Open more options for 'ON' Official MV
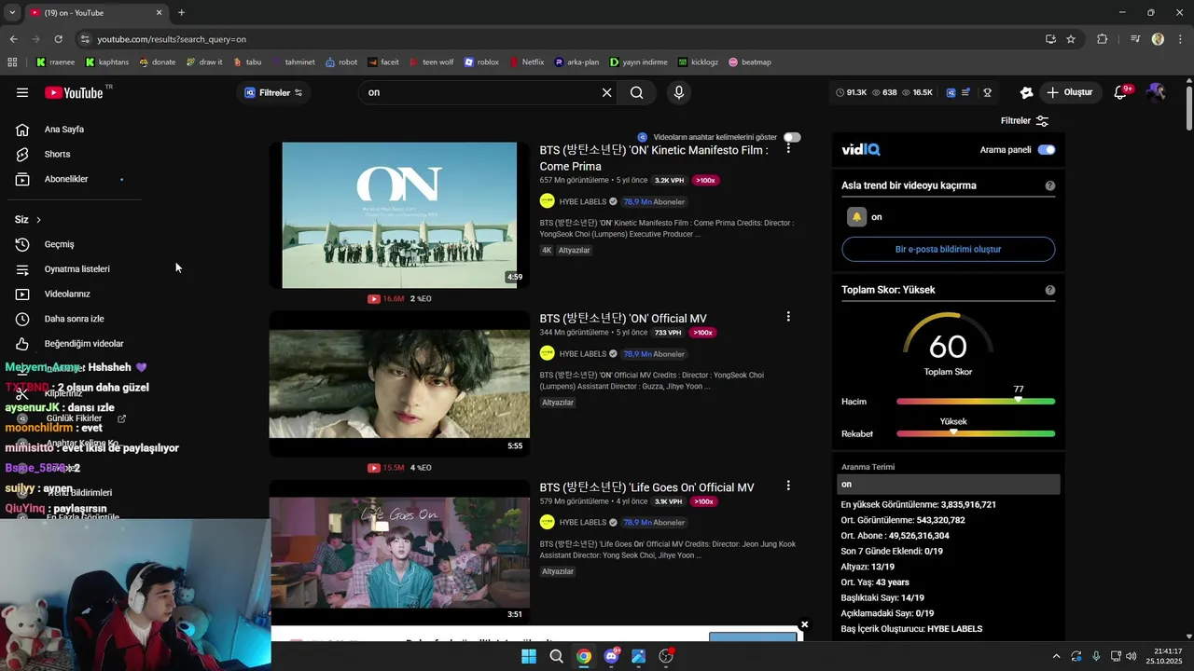This screenshot has width=1194, height=671. coord(788,317)
